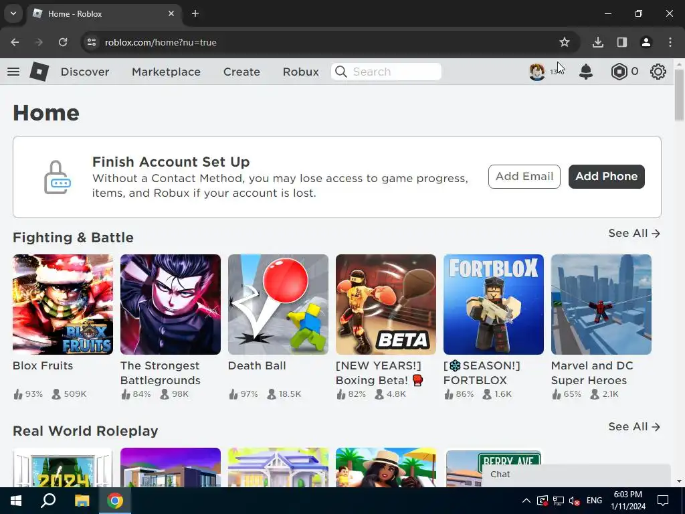The height and width of the screenshot is (514, 685).
Task: Expand the tab search dropdown
Action: click(13, 13)
